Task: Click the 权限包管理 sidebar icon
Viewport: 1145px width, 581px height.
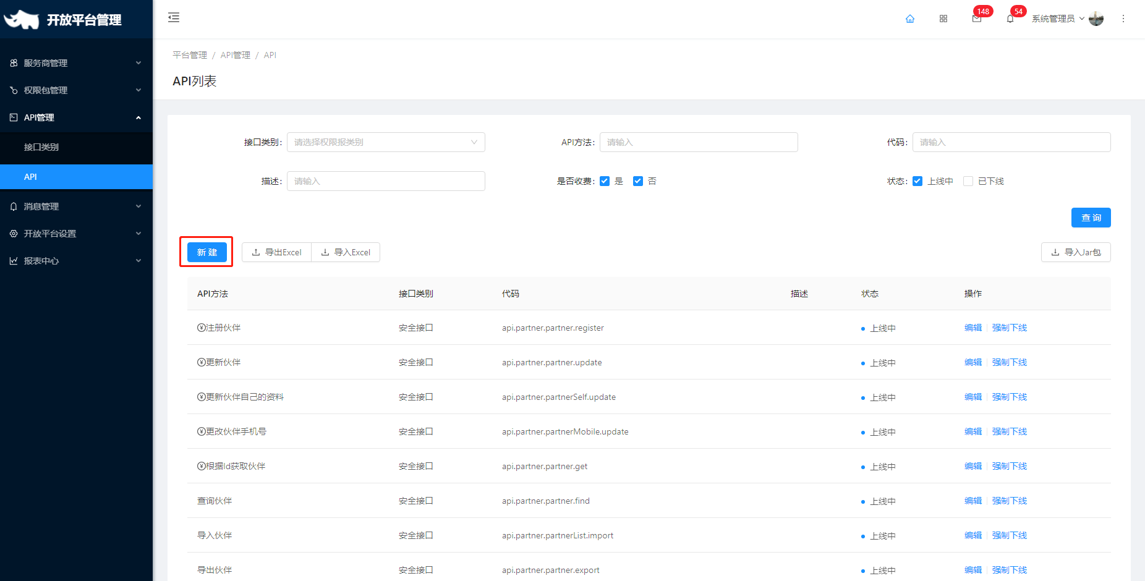Action: pos(14,90)
